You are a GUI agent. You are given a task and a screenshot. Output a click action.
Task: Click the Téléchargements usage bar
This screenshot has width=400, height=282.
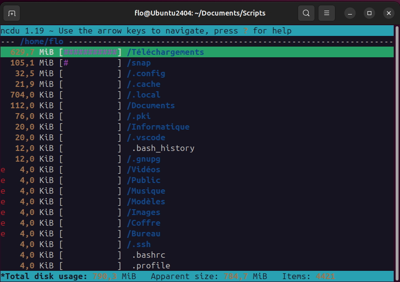pyautogui.click(x=91, y=52)
